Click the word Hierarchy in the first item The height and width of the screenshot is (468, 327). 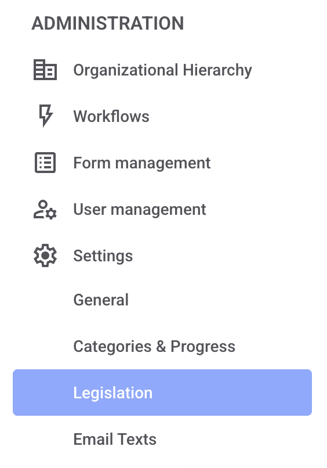(217, 70)
